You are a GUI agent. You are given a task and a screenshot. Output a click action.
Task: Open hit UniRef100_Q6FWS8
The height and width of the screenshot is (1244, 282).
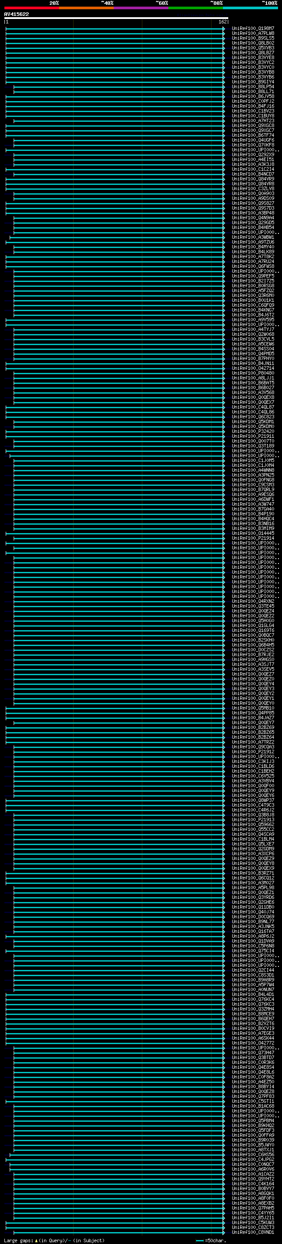click(x=252, y=267)
